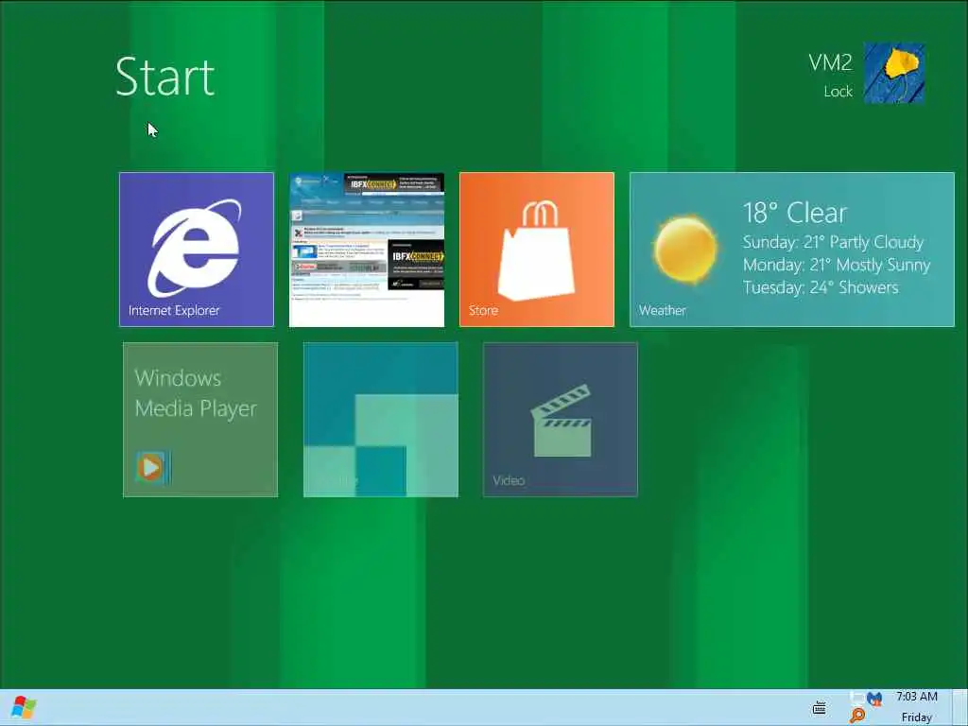This screenshot has width=968, height=726.
Task: Click the VM2 user avatar picture
Action: [x=894, y=73]
